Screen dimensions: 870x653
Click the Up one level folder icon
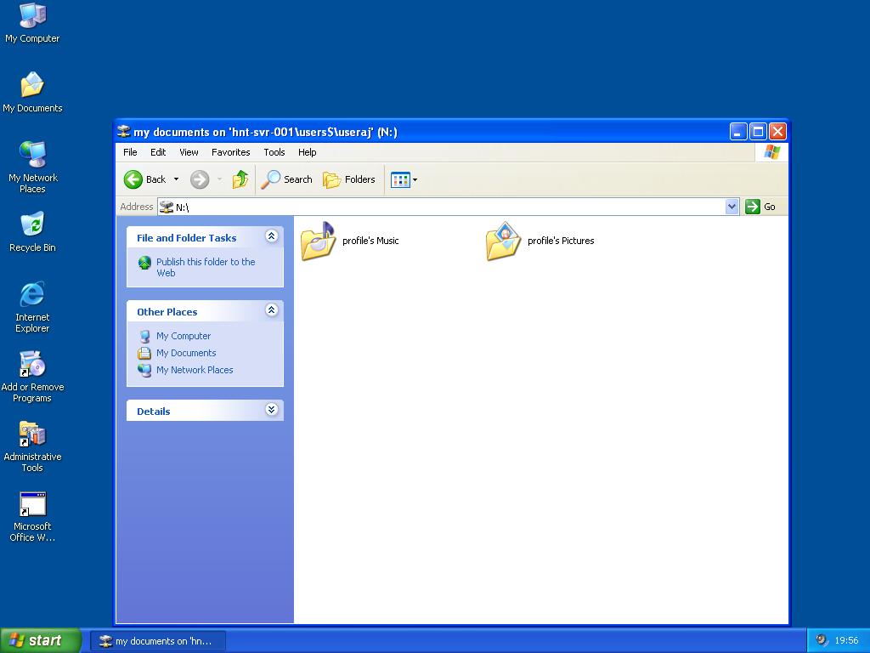240,179
